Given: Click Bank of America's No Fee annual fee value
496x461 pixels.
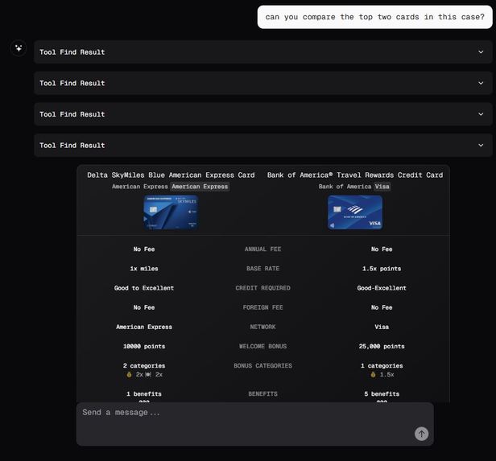Looking at the screenshot, I should tap(382, 249).
